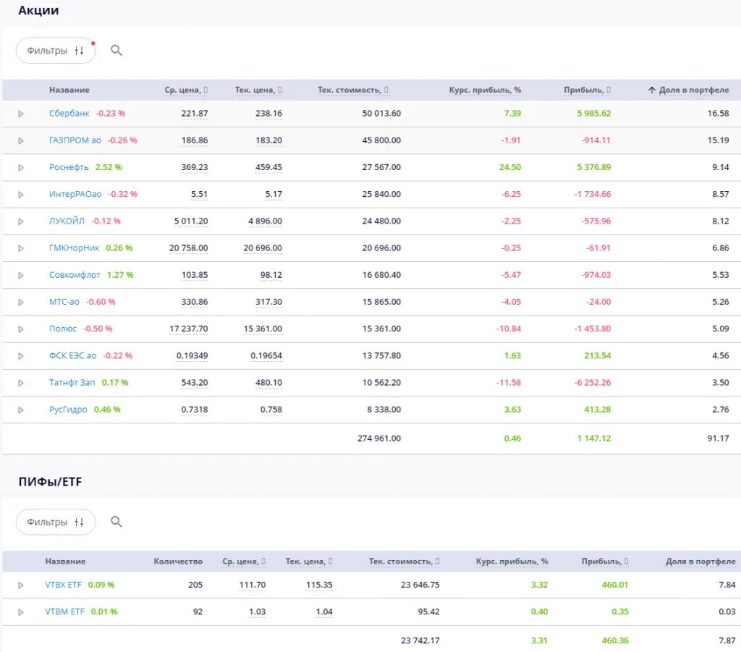Click РусГидро current price 0.758
Image resolution: width=741 pixels, height=652 pixels.
pos(271,410)
